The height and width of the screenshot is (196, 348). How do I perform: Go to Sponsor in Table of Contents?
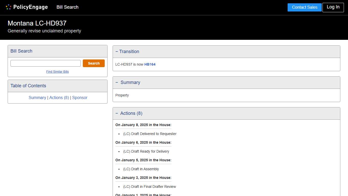(80, 97)
